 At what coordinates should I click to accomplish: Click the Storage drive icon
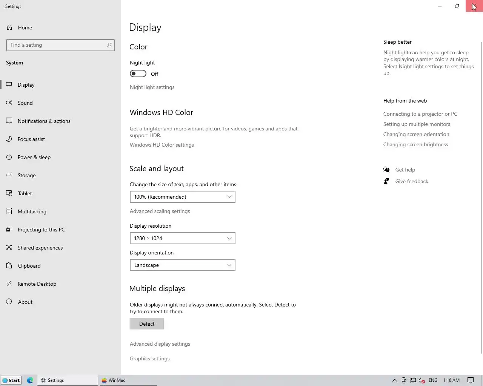tap(9, 175)
